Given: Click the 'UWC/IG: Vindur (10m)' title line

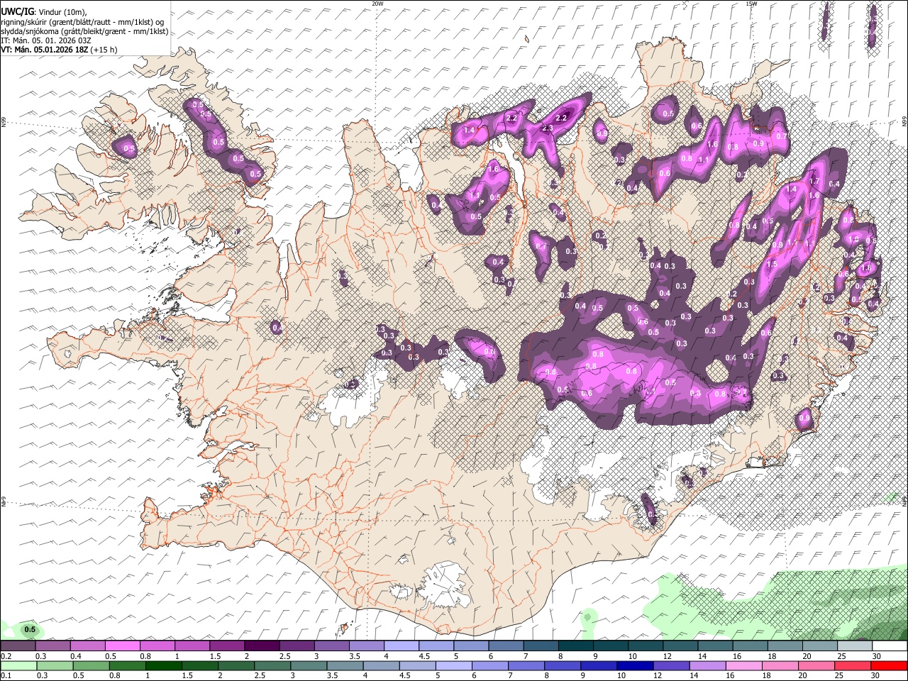Looking at the screenshot, I should tap(44, 11).
